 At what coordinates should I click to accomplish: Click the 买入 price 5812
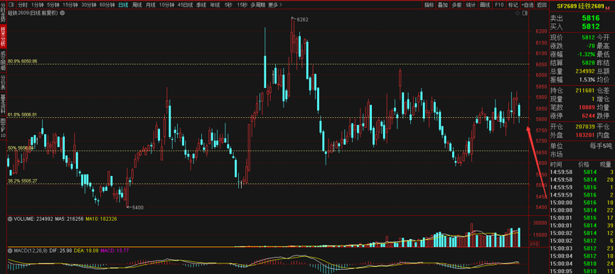(590, 26)
